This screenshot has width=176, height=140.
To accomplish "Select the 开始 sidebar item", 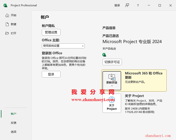I will coord(13,15).
